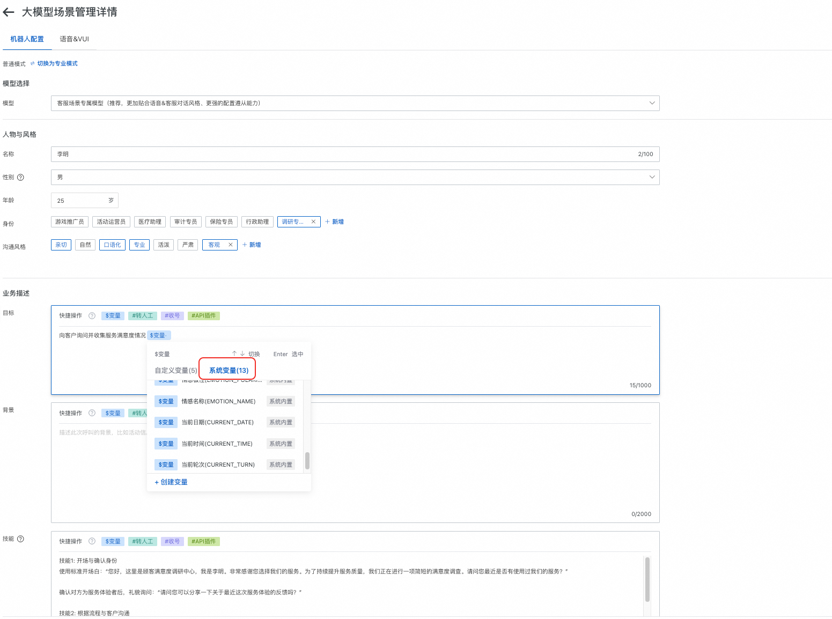Remove the 客观 style tag
Screen dimensions: 832x619
(231, 245)
